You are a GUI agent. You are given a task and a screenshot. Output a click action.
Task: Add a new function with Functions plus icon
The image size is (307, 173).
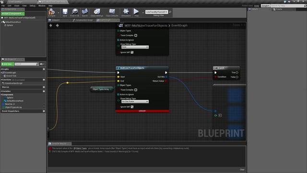pyautogui.click(x=44, y=80)
